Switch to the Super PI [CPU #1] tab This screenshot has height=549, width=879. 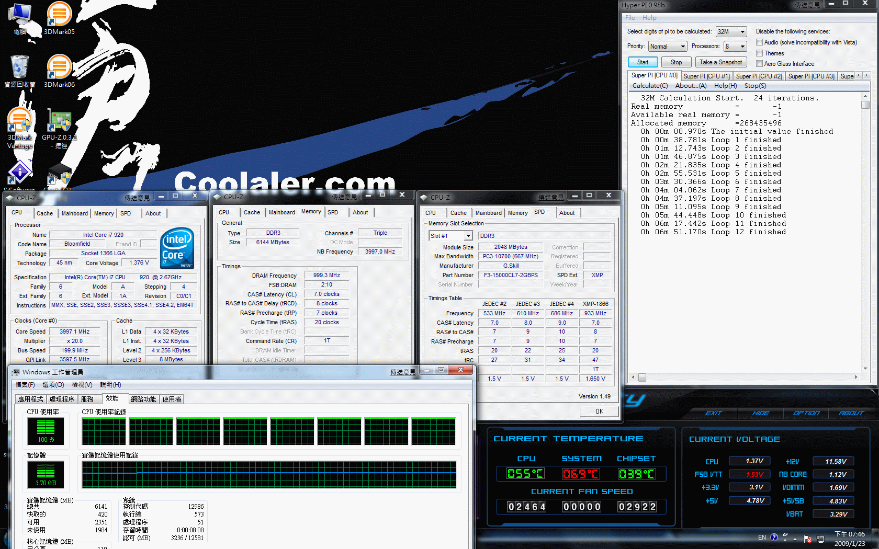point(706,76)
